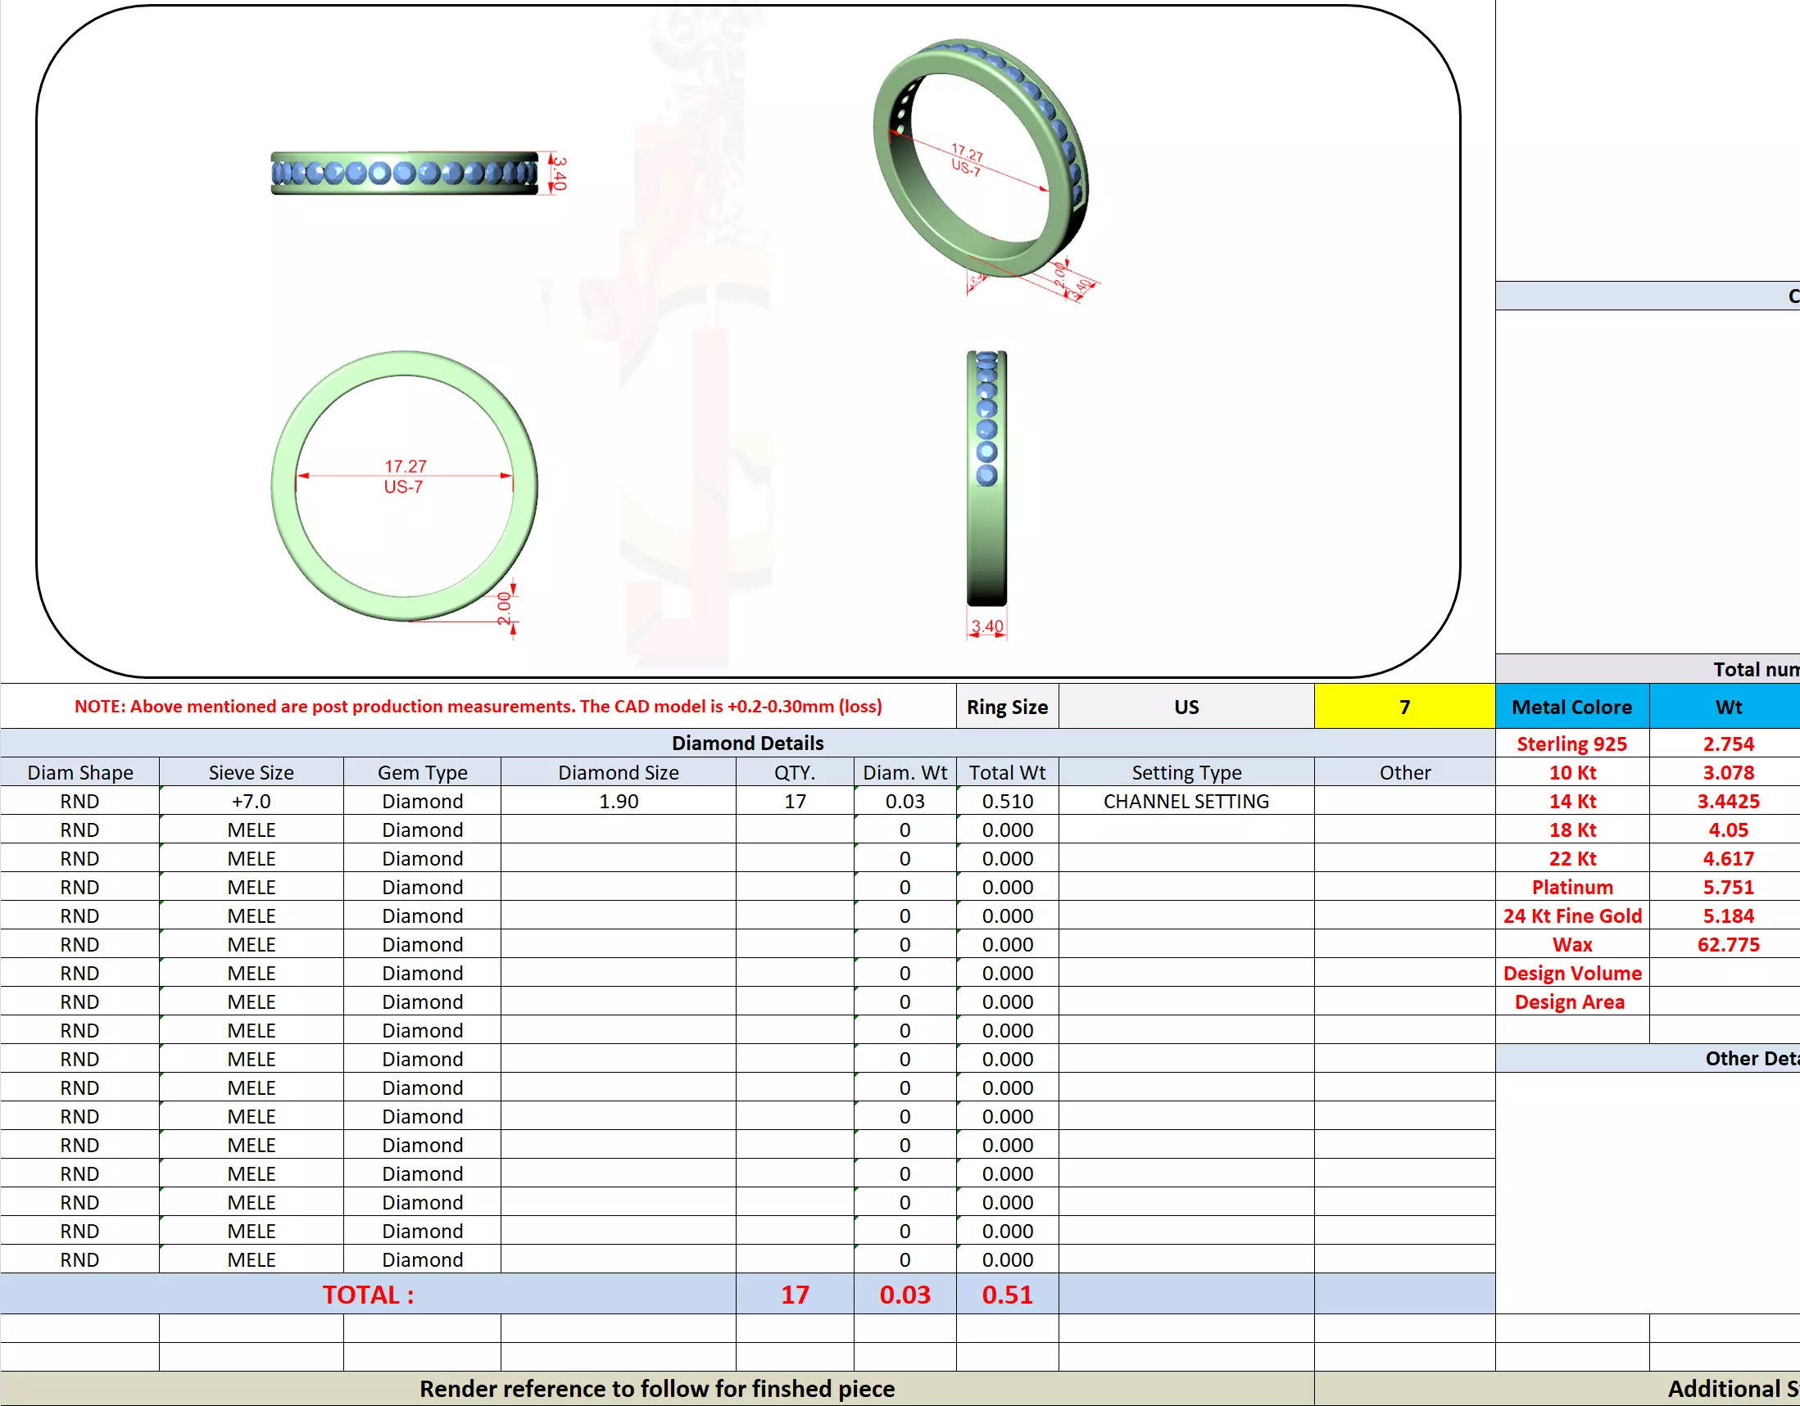Click the yellow ring size 7 cell
This screenshot has width=1800, height=1406.
pos(1403,707)
